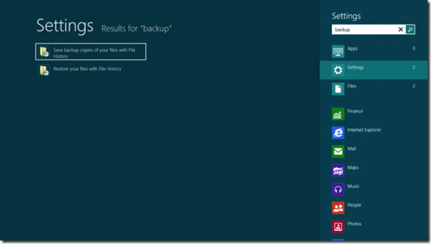Click the backup search input field

pyautogui.click(x=364, y=29)
